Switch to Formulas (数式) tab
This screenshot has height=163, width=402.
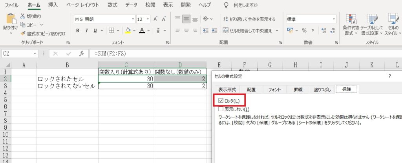(113, 5)
